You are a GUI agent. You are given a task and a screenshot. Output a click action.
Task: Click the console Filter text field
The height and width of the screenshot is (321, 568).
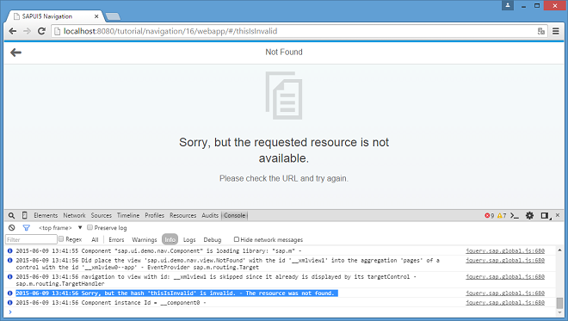31,239
